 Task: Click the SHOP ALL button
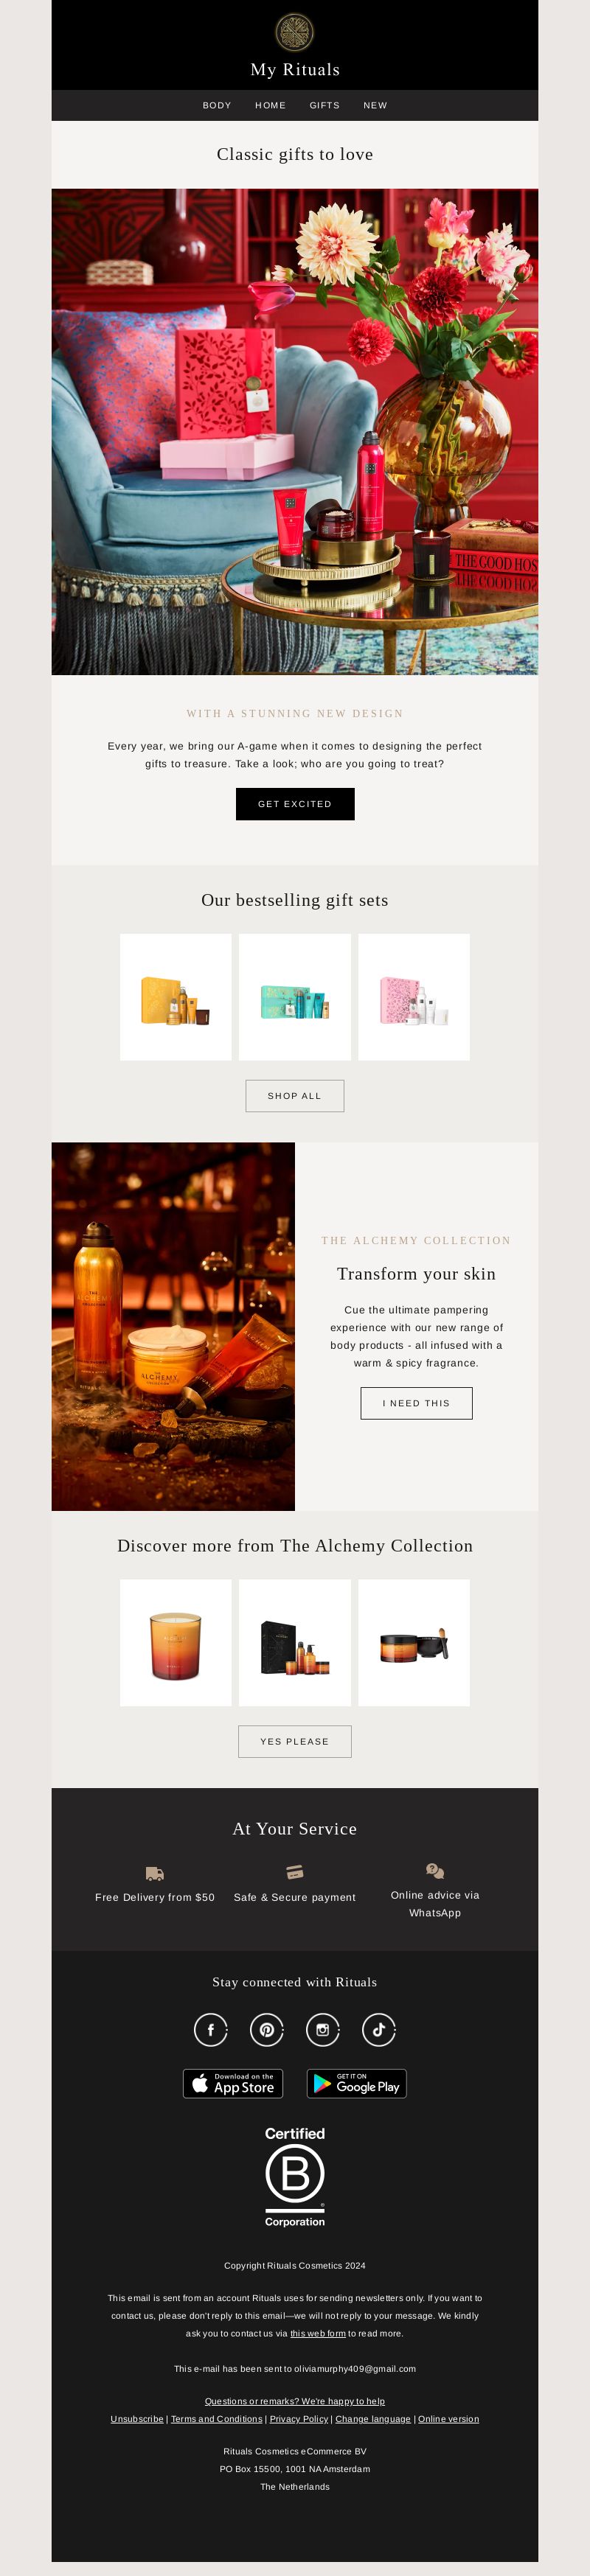295,1096
